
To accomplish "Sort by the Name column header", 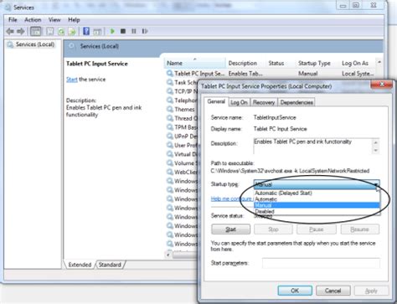I will (195, 63).
